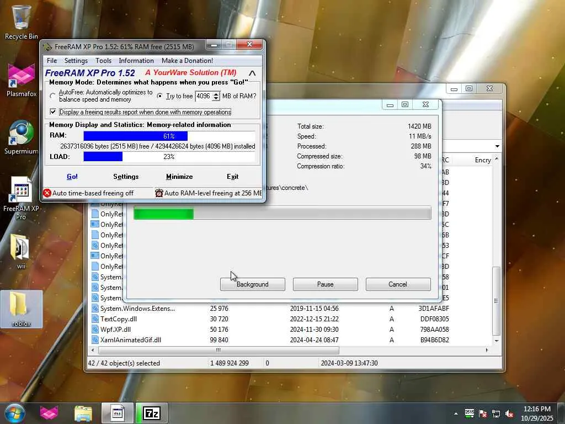Image resolution: width=565 pixels, height=424 pixels.
Task: Click the alarm clock Auto RAM-level freeing icon
Action: click(159, 193)
